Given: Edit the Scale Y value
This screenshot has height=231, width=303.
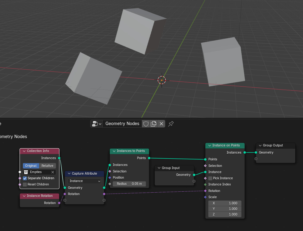Looking at the screenshot, I should (x=225, y=209).
